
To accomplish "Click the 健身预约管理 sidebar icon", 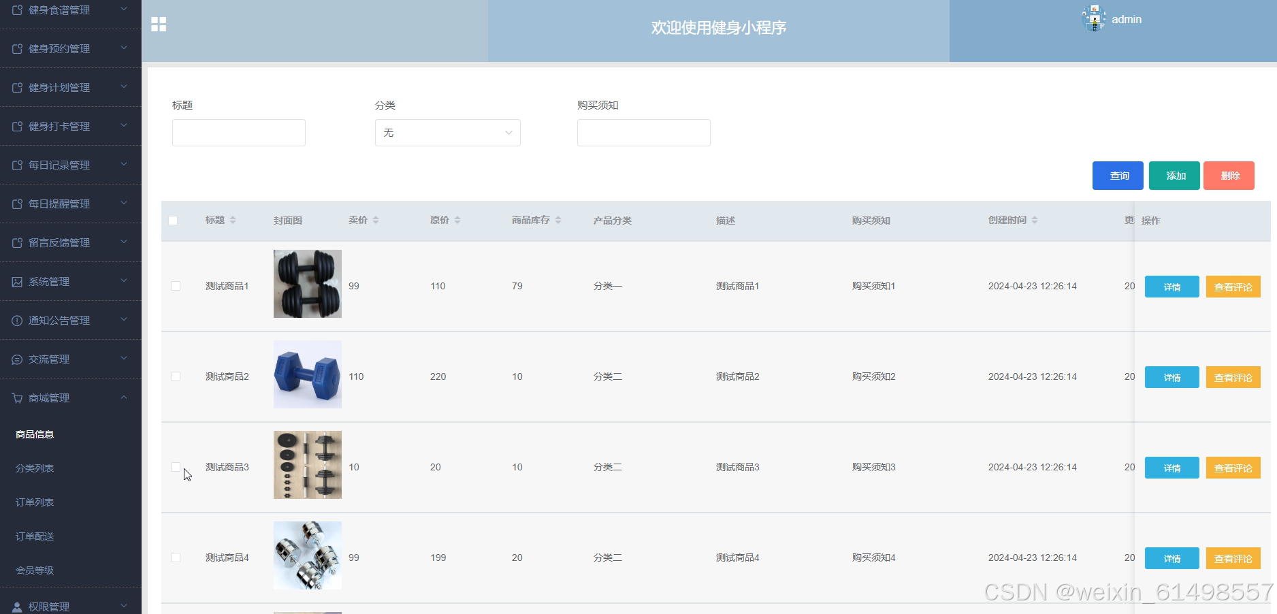I will (x=17, y=49).
